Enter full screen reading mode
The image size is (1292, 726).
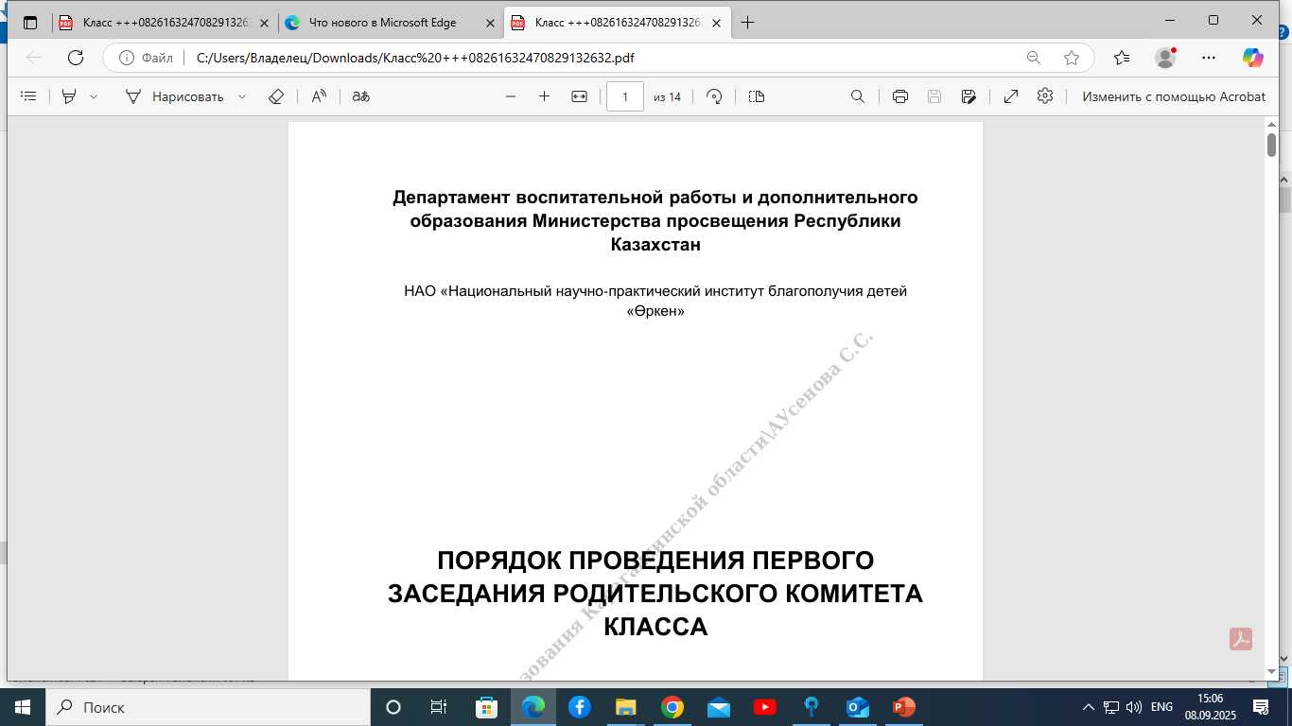[1011, 95]
